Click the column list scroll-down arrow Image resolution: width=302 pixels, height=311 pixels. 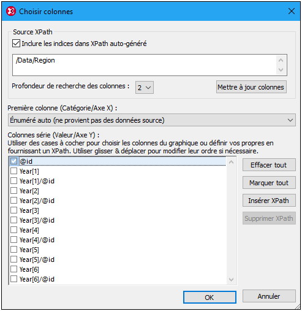(x=232, y=280)
